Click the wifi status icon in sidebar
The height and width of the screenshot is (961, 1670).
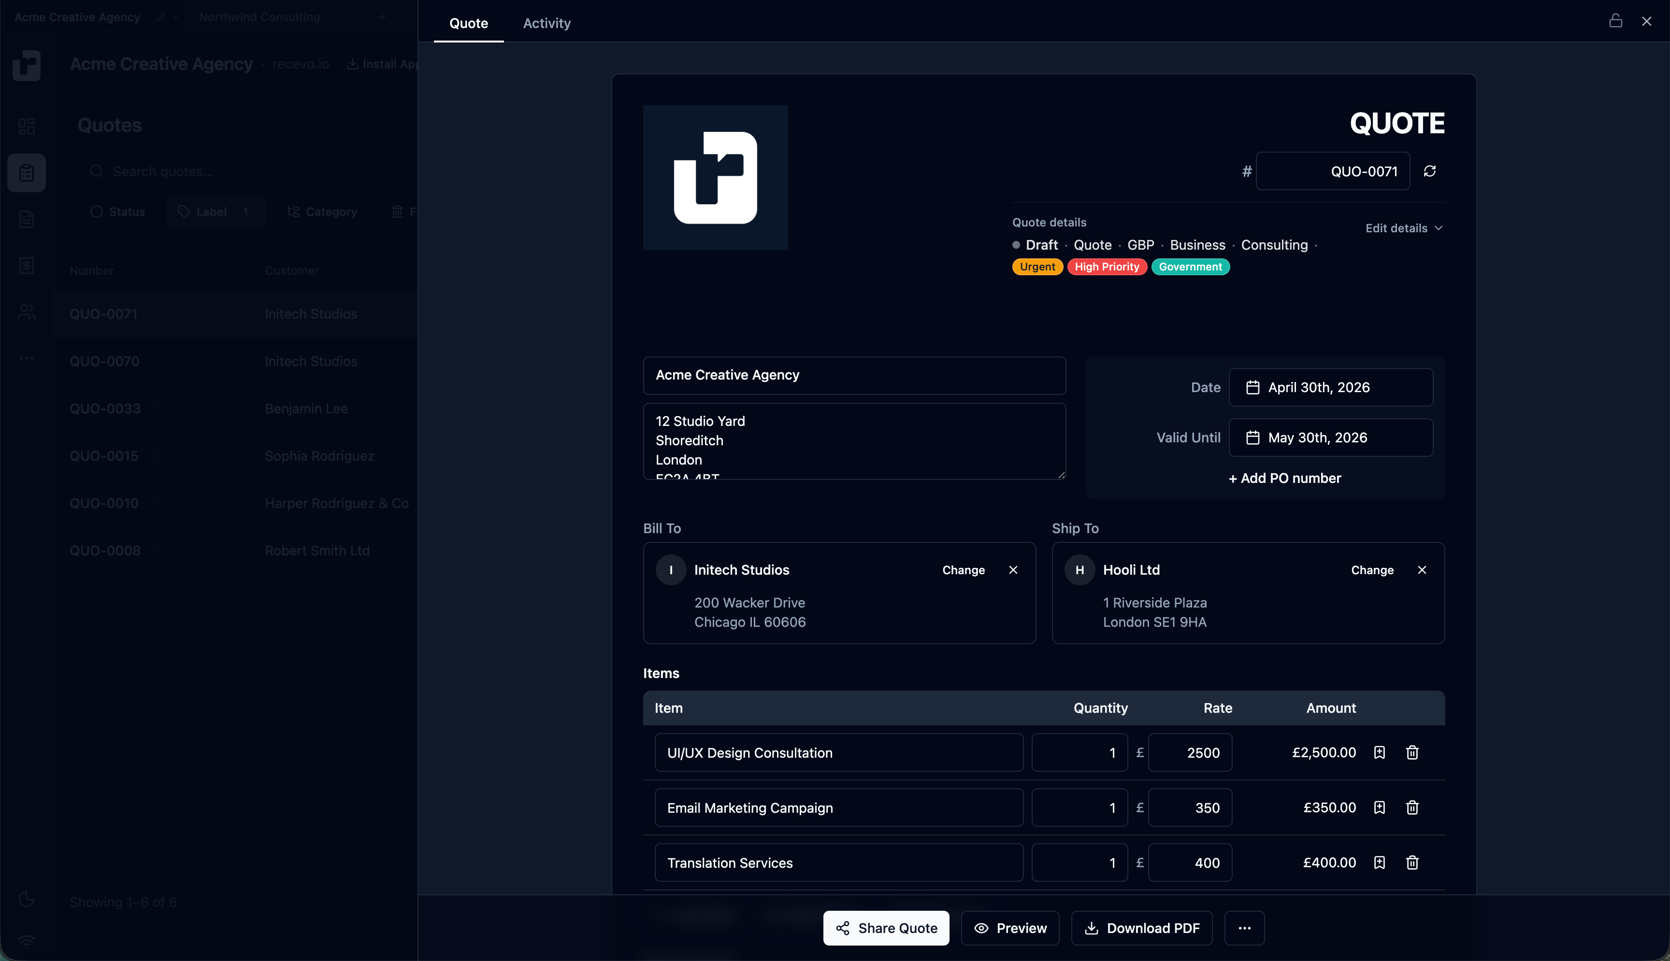[x=27, y=941]
